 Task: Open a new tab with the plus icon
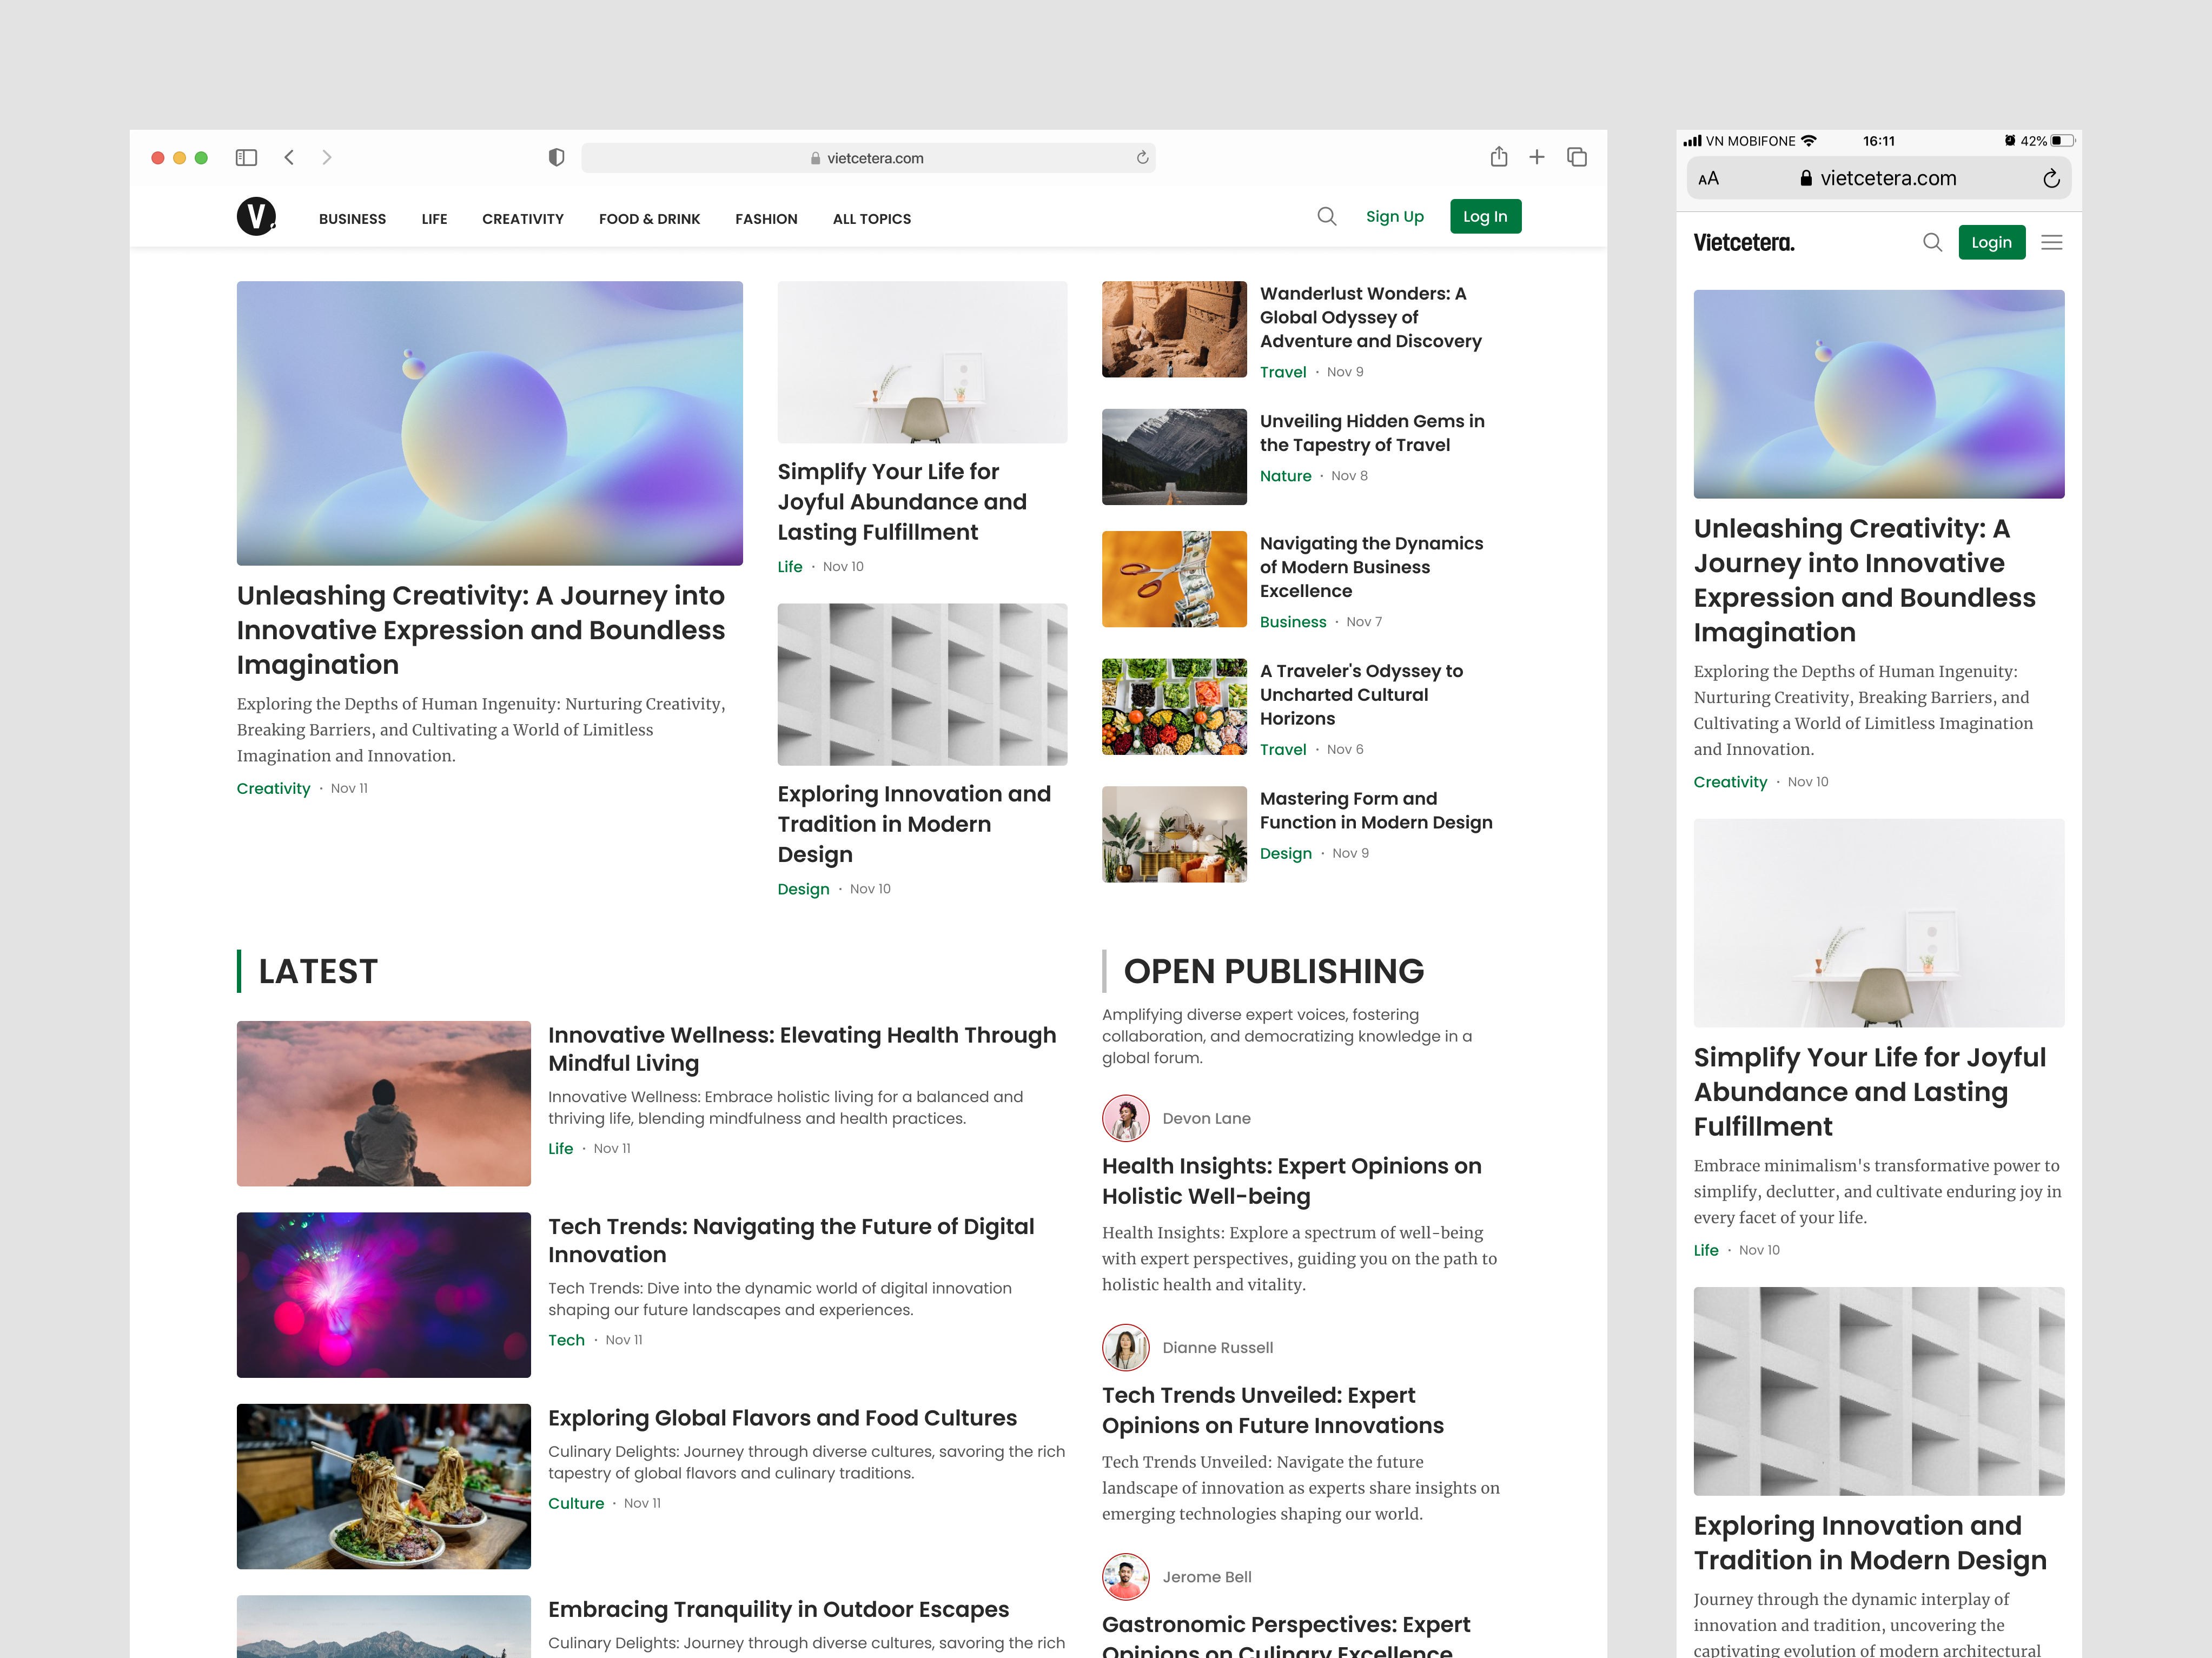point(1537,157)
